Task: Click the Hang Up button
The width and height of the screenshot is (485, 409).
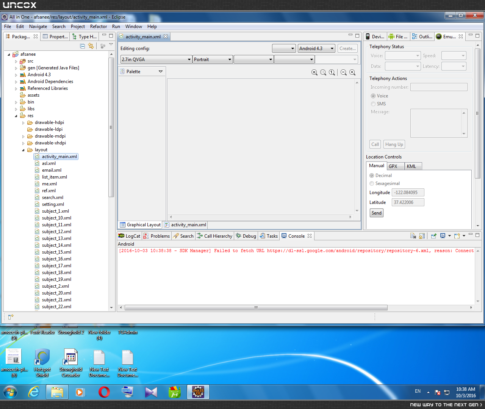Action: pyautogui.click(x=394, y=144)
